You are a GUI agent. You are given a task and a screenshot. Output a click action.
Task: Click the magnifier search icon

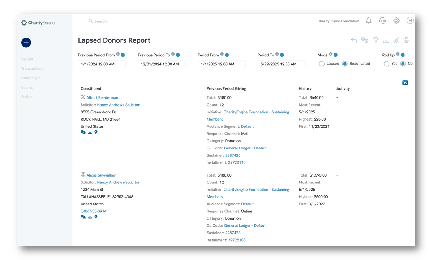tap(91, 21)
